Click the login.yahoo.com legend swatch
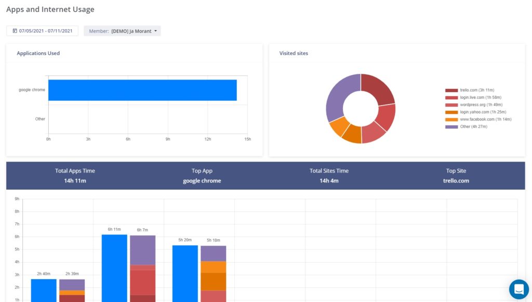 coord(451,112)
